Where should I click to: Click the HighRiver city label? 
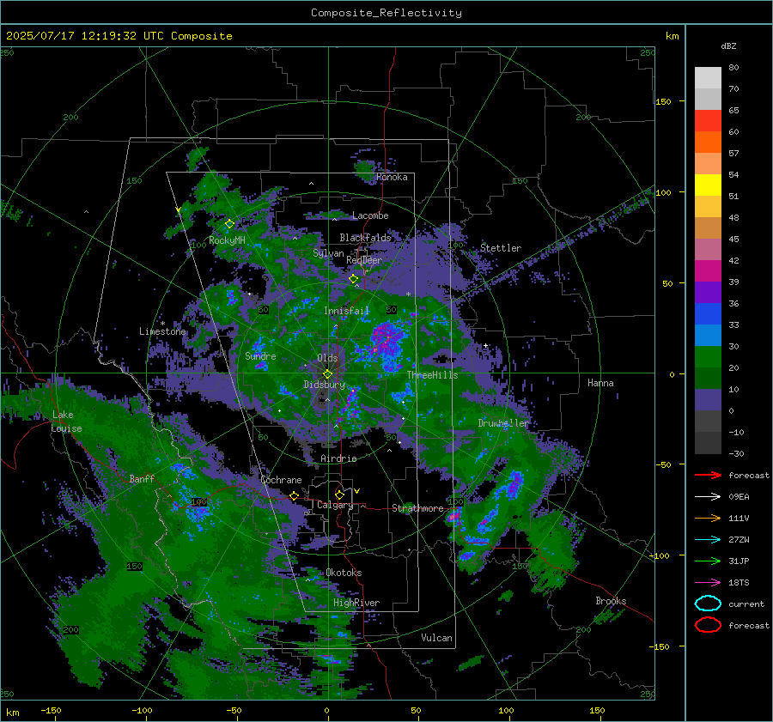pos(356,603)
